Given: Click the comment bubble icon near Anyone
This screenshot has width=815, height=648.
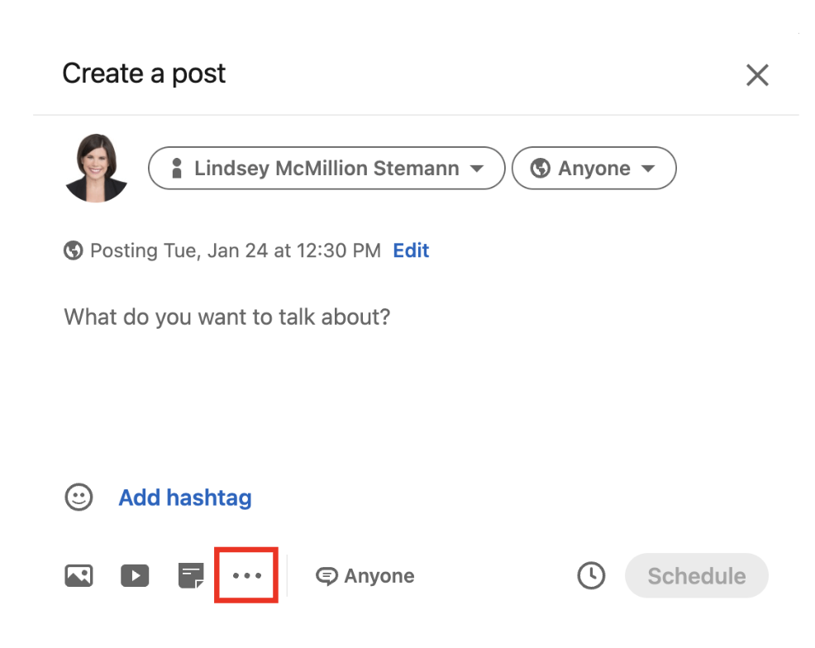Looking at the screenshot, I should (327, 576).
